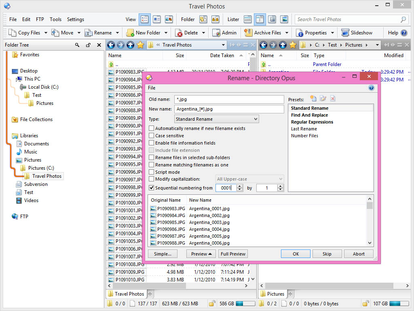The width and height of the screenshot is (414, 311).
Task: Toggle Rename files in selected sub-folders
Action: pyautogui.click(x=152, y=158)
